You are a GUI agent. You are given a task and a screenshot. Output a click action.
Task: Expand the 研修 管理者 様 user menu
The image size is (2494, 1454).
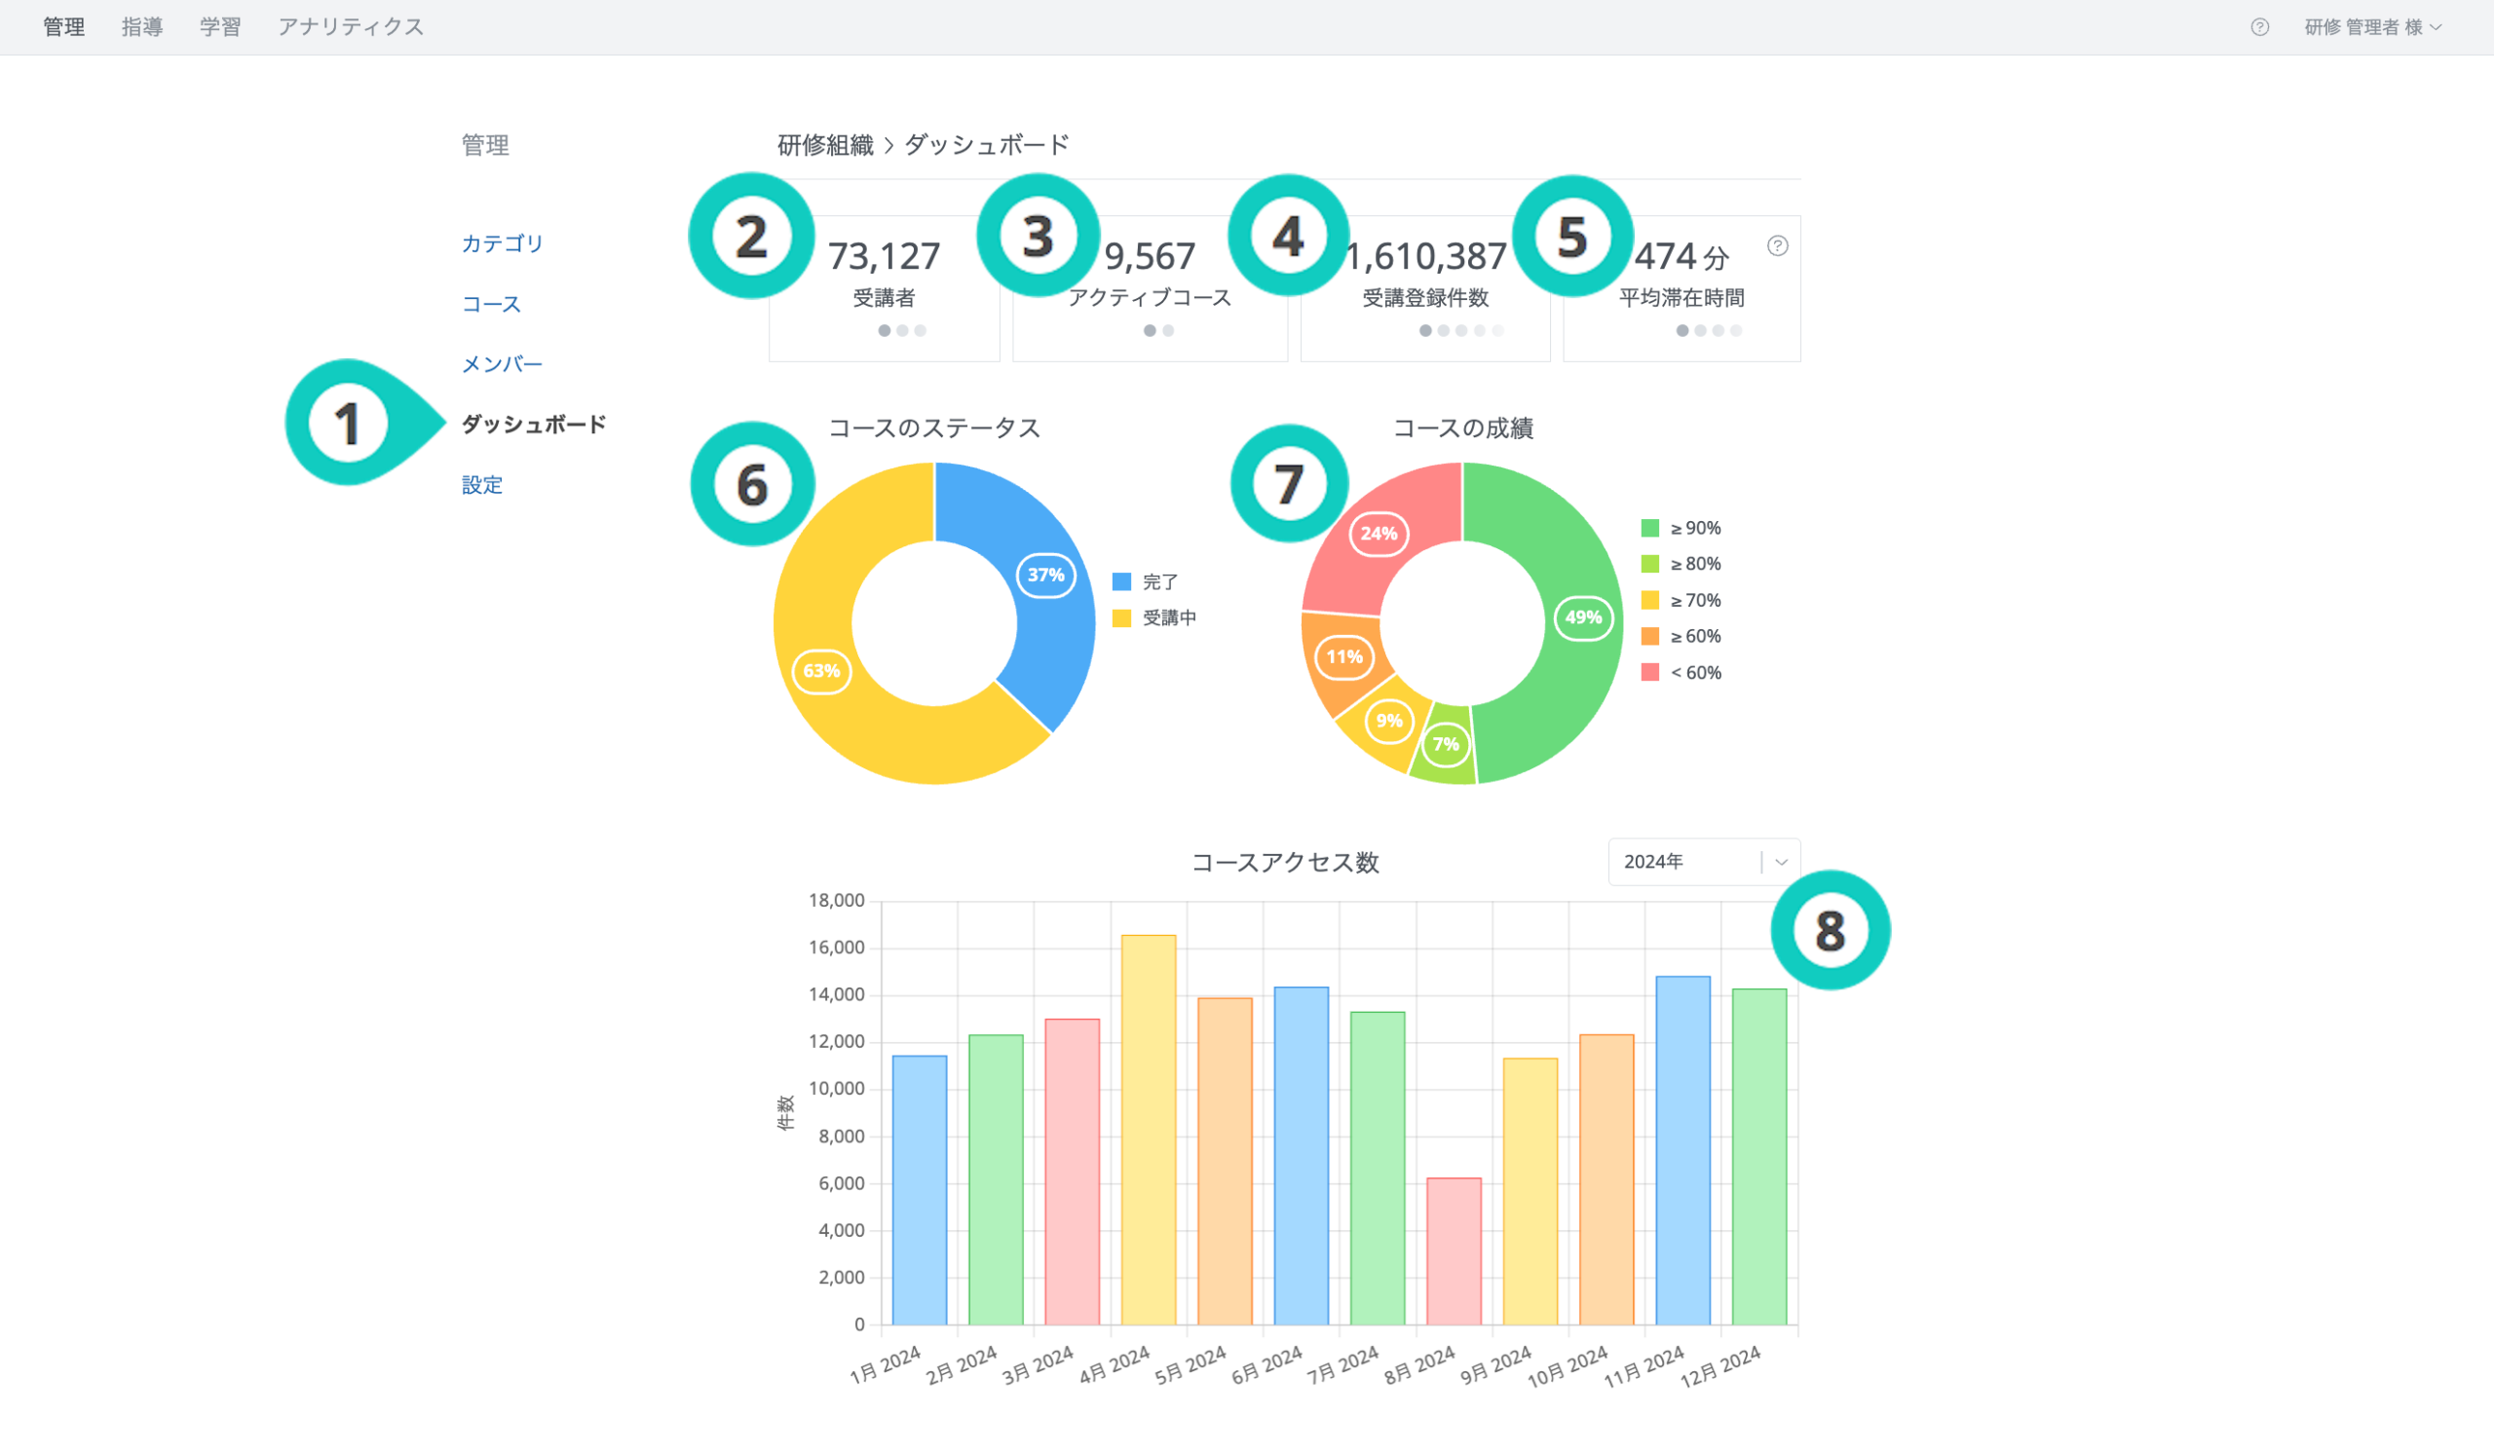click(2371, 26)
